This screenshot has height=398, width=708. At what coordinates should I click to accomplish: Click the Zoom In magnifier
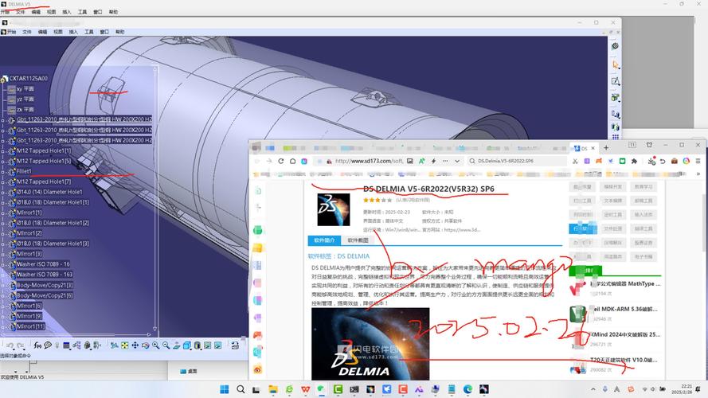[x=156, y=345]
